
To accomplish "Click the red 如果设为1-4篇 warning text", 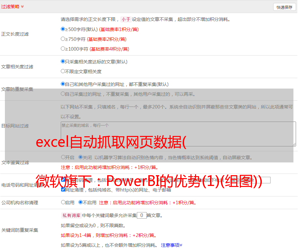I will (108, 235).
